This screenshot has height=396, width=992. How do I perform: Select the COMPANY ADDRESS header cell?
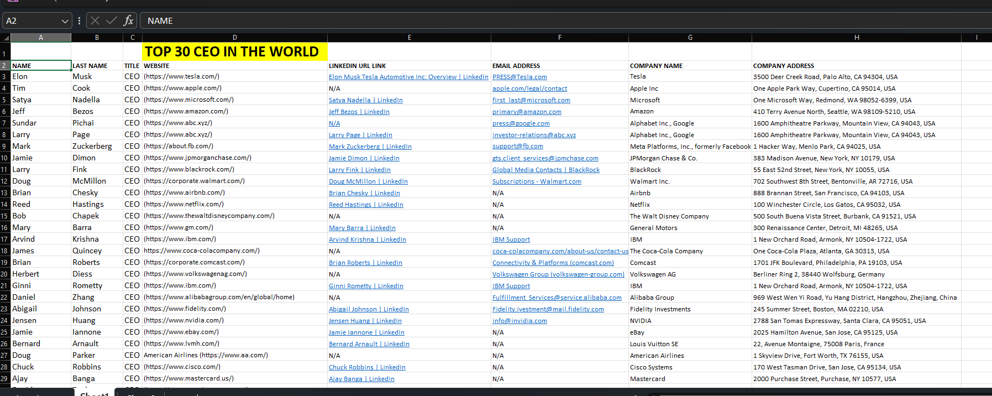coord(857,65)
